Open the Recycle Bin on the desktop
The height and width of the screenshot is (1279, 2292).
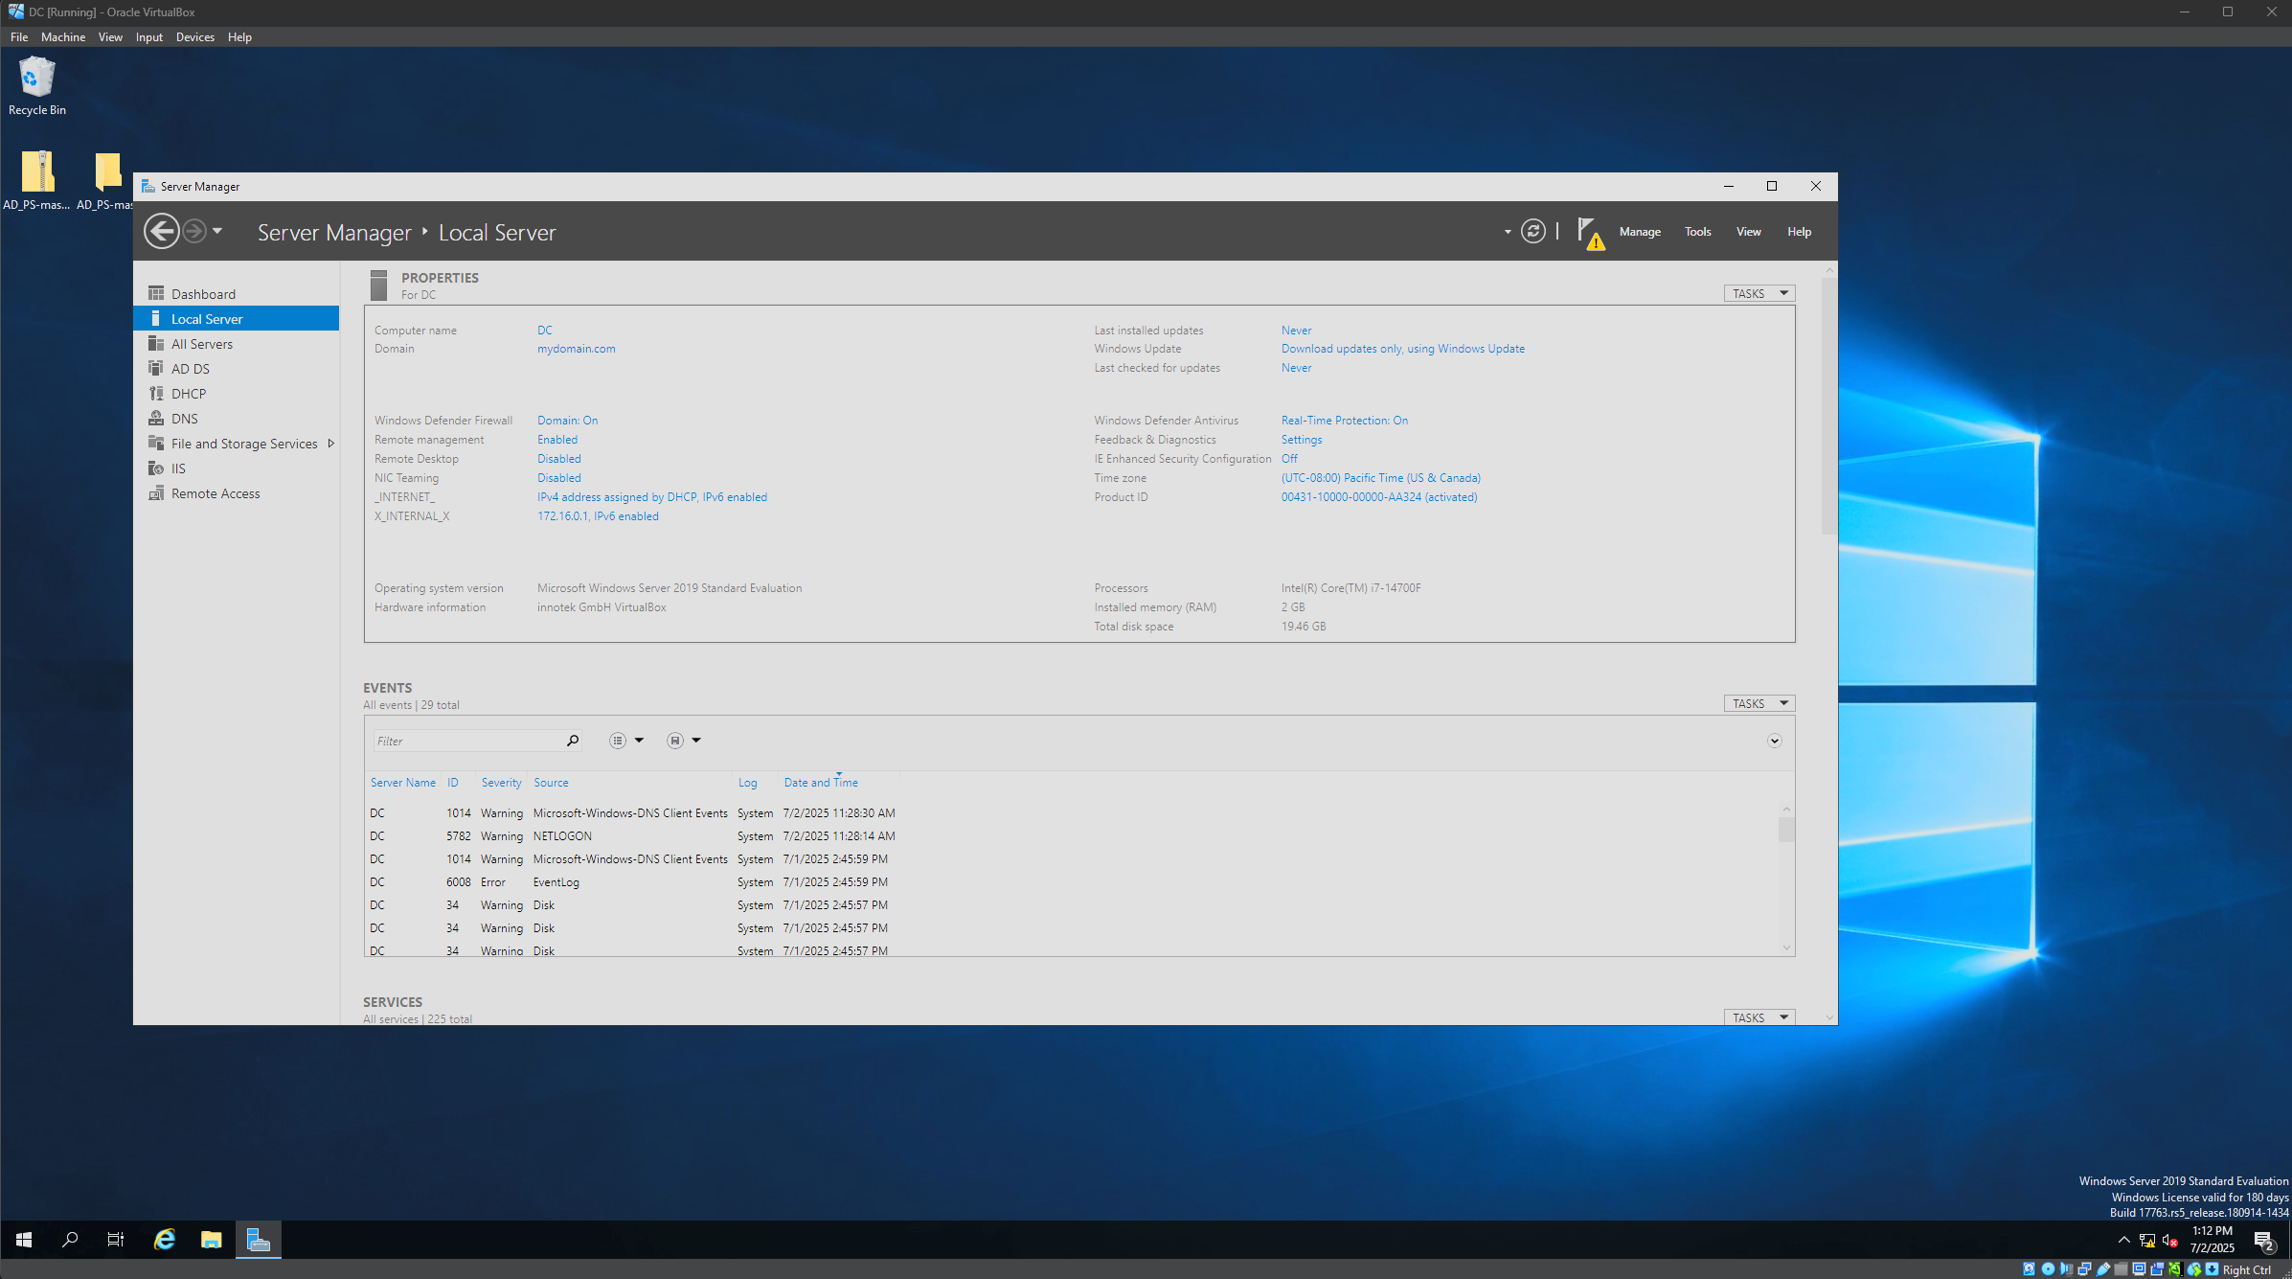[x=37, y=86]
